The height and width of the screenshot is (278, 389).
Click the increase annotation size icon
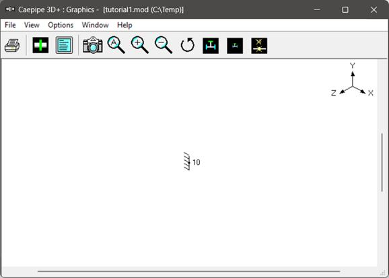pos(211,46)
